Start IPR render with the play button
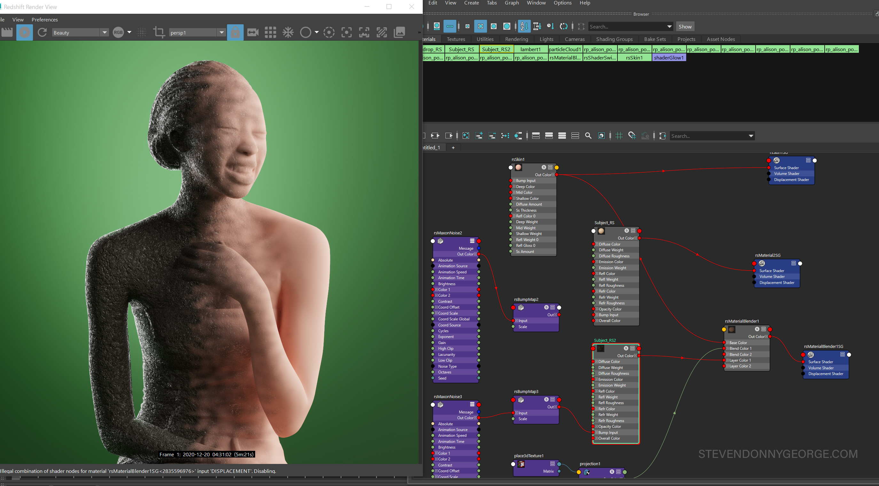This screenshot has height=486, width=879. click(24, 32)
